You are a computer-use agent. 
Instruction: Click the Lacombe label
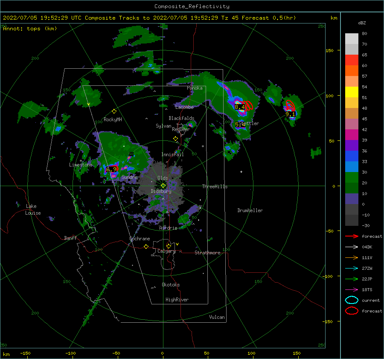pyautogui.click(x=184, y=107)
